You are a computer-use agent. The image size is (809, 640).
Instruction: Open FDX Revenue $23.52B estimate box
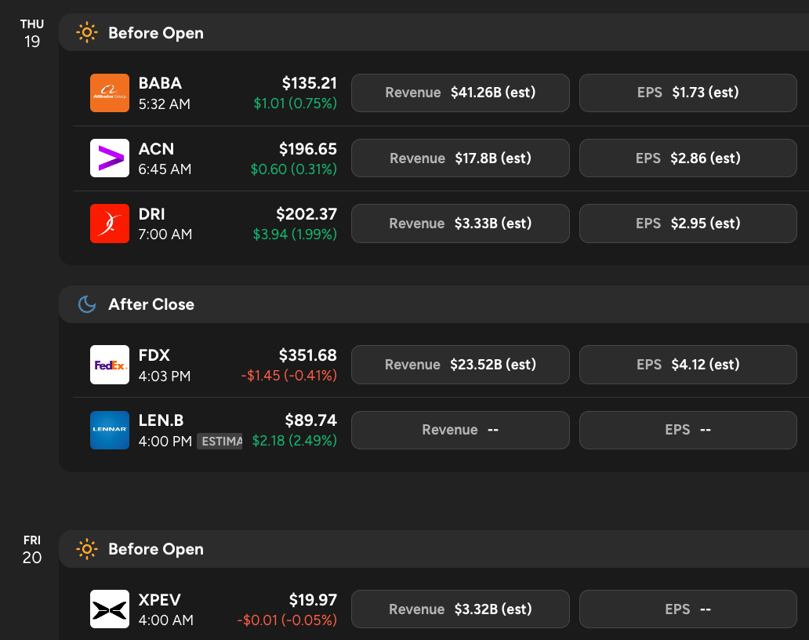[460, 365]
